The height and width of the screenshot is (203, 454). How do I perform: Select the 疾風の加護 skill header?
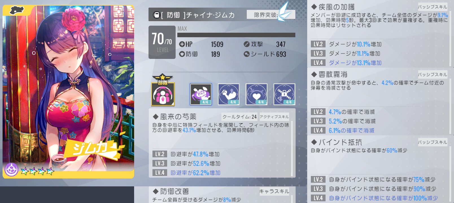(333, 7)
